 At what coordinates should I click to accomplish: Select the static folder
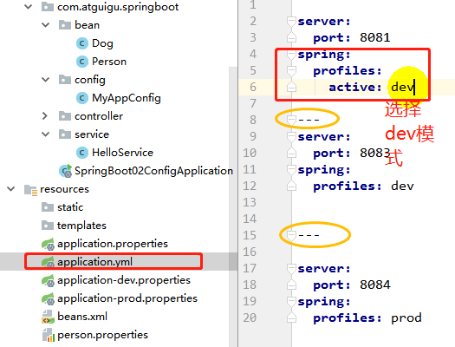tap(70, 207)
